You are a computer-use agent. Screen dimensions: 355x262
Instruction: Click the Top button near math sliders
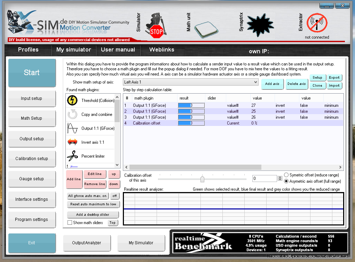click(112, 223)
